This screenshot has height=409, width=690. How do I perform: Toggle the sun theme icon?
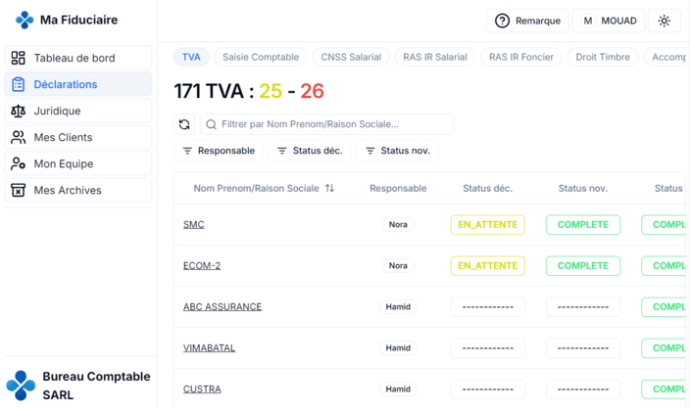click(665, 21)
